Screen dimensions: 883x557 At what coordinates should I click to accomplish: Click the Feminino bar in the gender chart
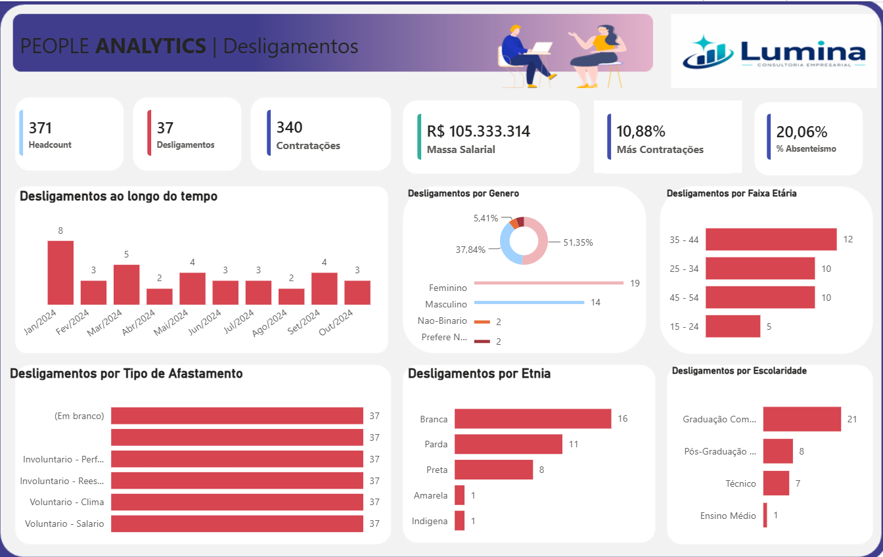[549, 283]
